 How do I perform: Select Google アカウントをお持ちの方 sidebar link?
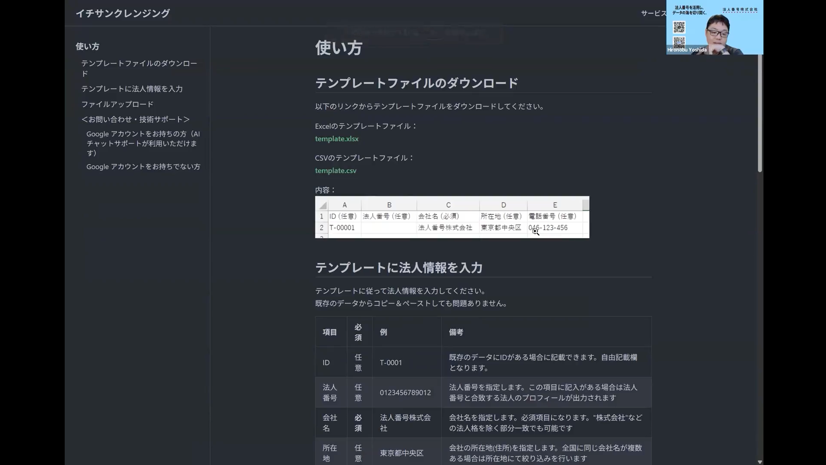tap(143, 143)
